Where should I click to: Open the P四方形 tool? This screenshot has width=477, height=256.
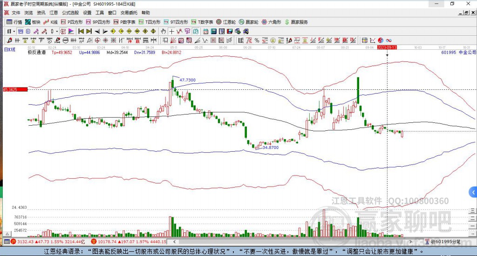tap(72, 22)
